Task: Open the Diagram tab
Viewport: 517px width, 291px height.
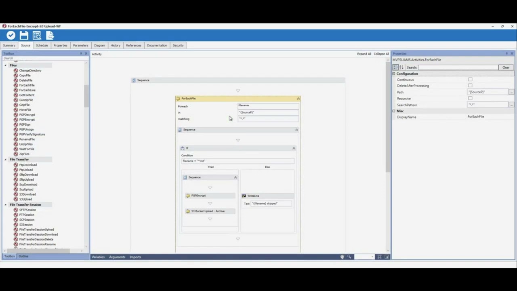Action: click(x=99, y=45)
